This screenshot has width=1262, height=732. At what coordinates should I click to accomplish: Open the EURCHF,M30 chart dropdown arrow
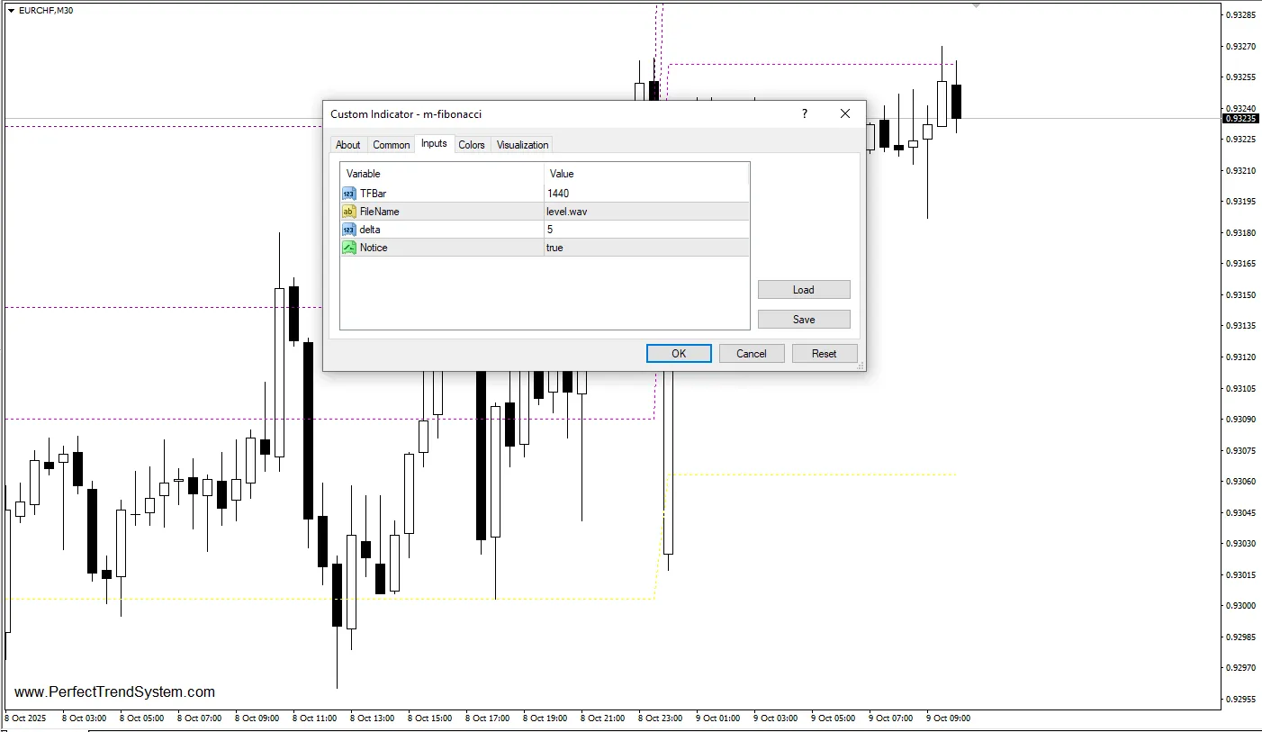pyautogui.click(x=11, y=10)
